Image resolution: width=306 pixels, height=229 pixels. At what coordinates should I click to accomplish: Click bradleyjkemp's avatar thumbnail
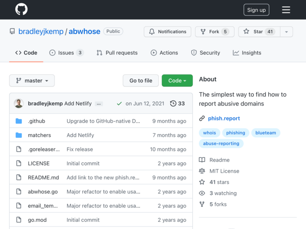pyautogui.click(x=19, y=104)
